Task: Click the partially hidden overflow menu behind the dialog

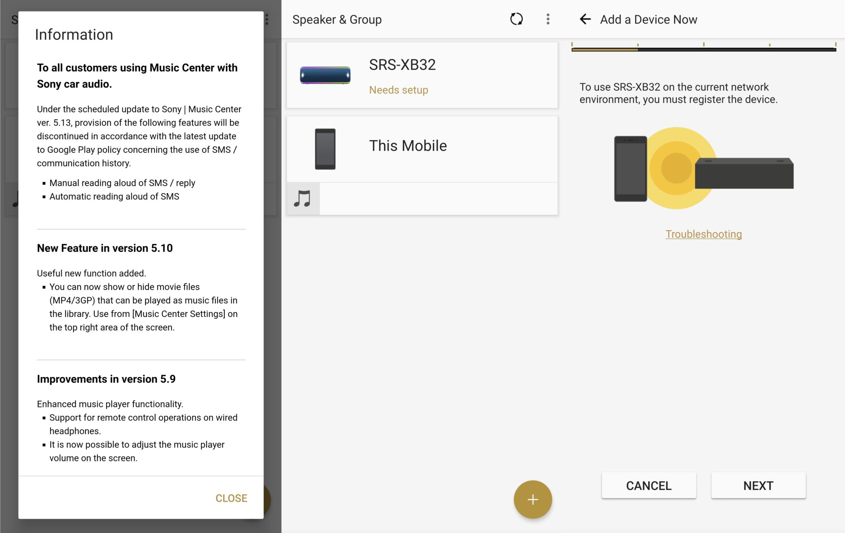Action: click(x=267, y=19)
